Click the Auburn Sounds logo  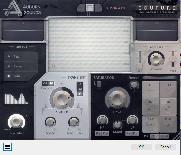pos(23,9)
